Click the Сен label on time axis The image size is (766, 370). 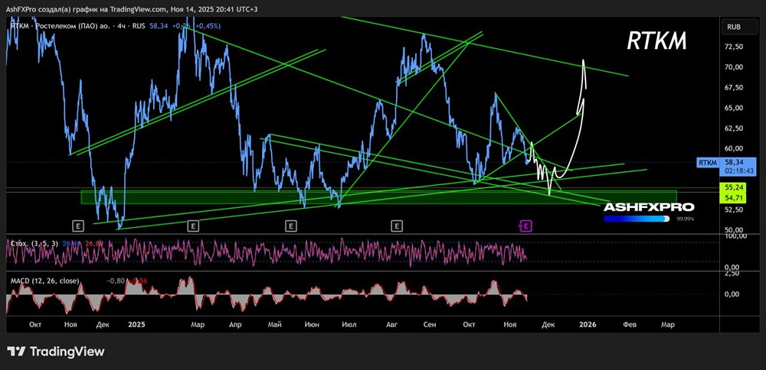pyautogui.click(x=430, y=325)
